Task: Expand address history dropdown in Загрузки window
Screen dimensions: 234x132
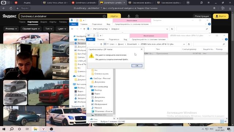Action: [167, 29]
